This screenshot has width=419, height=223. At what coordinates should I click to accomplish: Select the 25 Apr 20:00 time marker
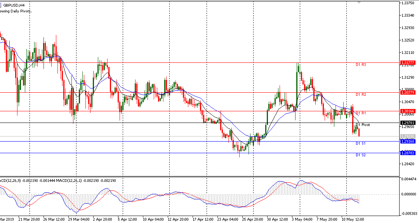[254, 219]
